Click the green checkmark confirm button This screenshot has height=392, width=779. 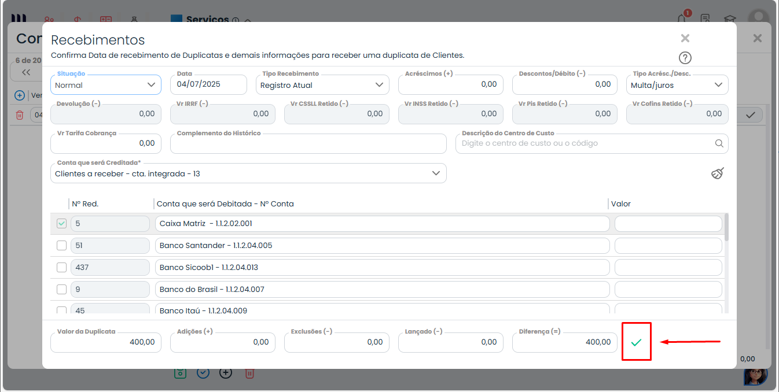click(636, 342)
